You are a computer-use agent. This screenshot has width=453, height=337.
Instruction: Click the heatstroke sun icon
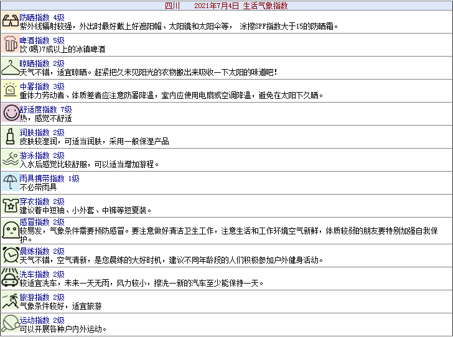pyautogui.click(x=10, y=91)
